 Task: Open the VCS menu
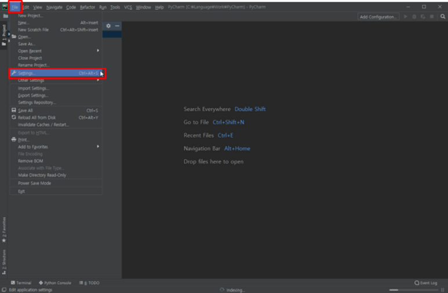click(x=128, y=7)
